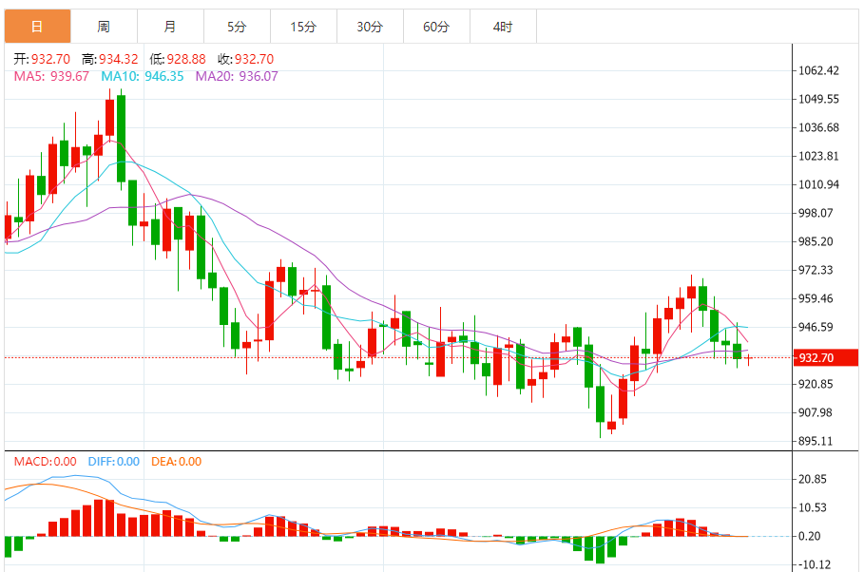Image resolution: width=864 pixels, height=572 pixels.
Task: Click the 20.85 MACD axis label
Action: [813, 480]
